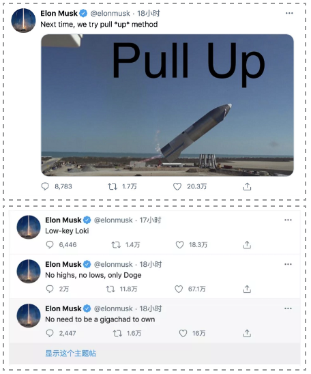This screenshot has height=374, width=311.
Task: Click Elon Musk name on 'only Doge' tweet
Action: (x=63, y=264)
